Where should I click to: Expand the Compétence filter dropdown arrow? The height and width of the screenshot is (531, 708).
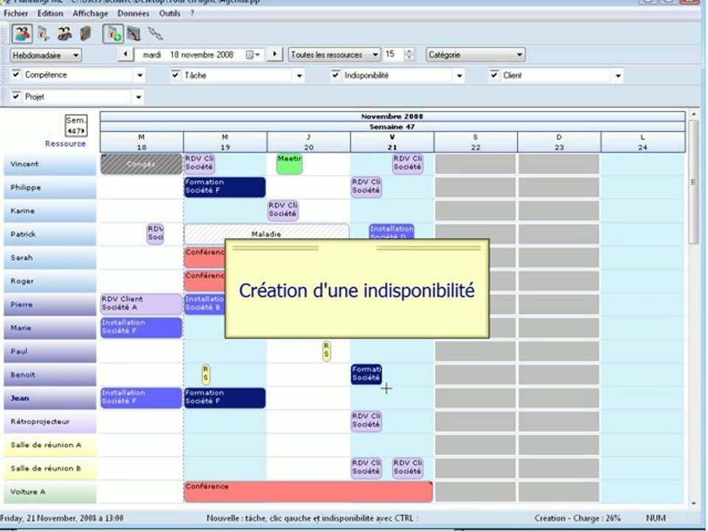pos(140,75)
